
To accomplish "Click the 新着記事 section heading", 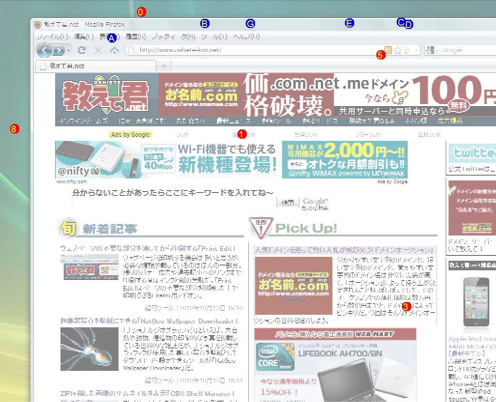I will (x=110, y=229).
